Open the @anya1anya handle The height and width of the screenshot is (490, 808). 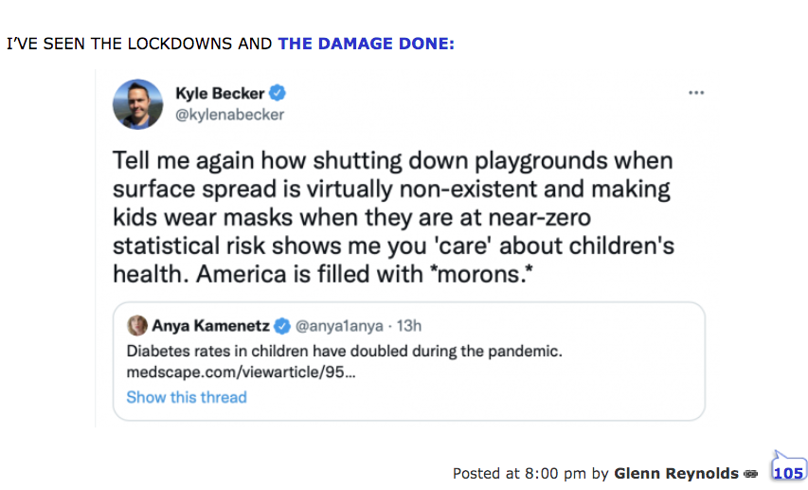[x=339, y=326]
